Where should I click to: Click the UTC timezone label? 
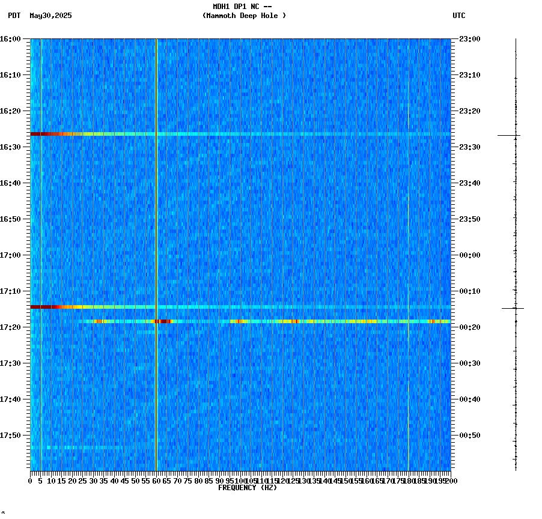tap(460, 16)
